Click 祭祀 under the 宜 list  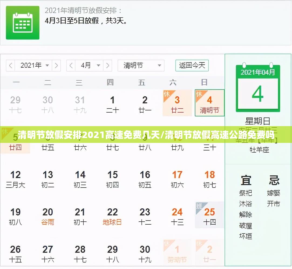[x=245, y=193]
